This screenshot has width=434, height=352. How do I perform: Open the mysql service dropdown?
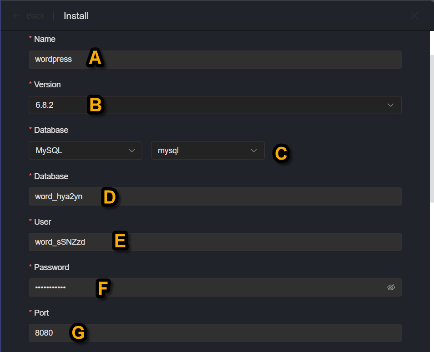click(207, 151)
